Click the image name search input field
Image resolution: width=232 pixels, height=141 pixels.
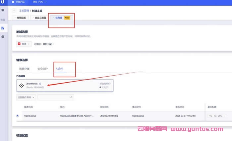click(54, 98)
